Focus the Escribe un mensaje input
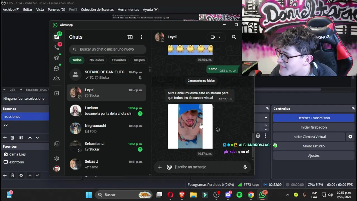357x201 pixels. [x=206, y=167]
